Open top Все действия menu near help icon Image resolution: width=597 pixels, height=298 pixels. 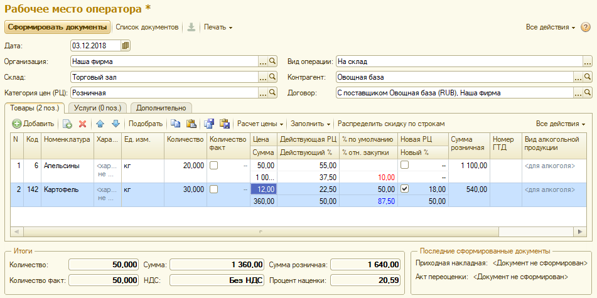[550, 28]
